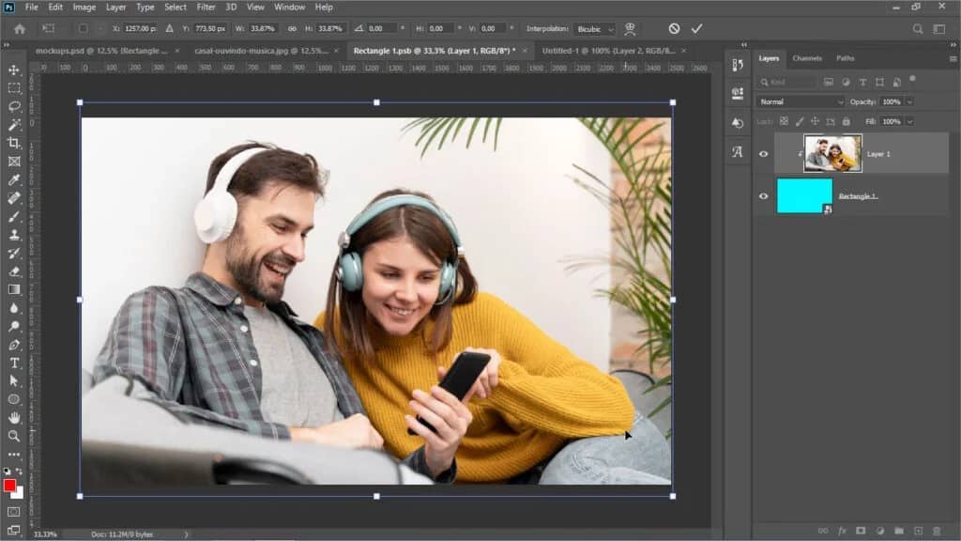Viewport: 961px width, 541px height.
Task: Click the add layer mask icon
Action: click(862, 531)
